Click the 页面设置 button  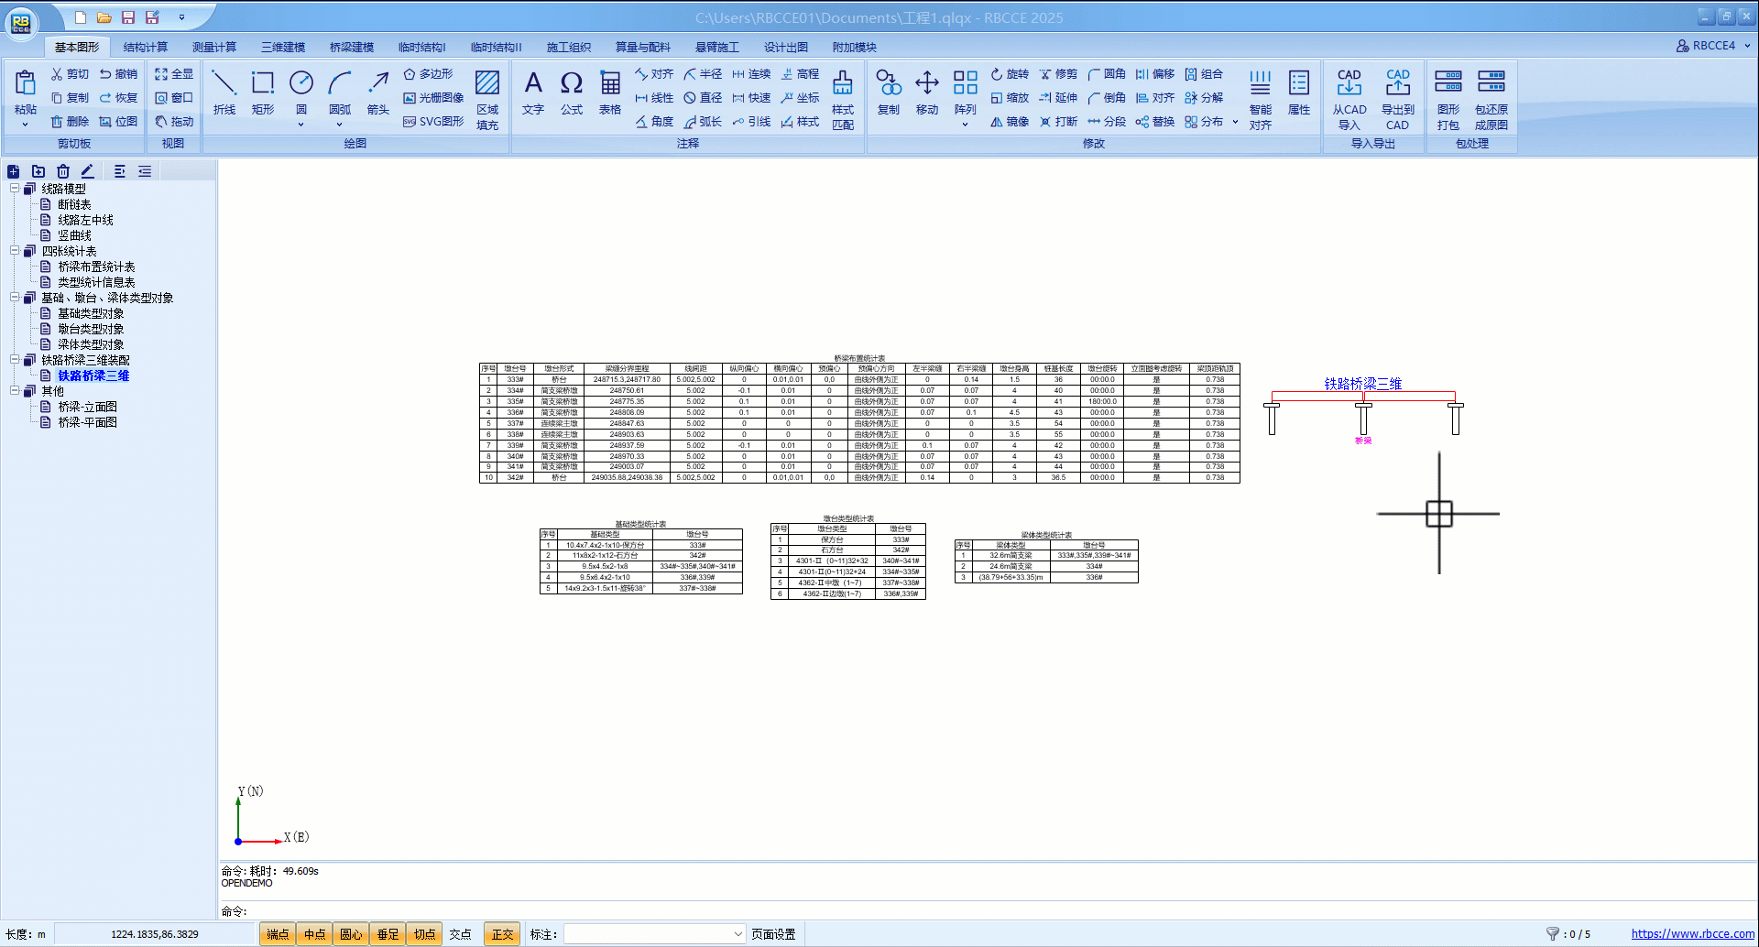(x=773, y=934)
